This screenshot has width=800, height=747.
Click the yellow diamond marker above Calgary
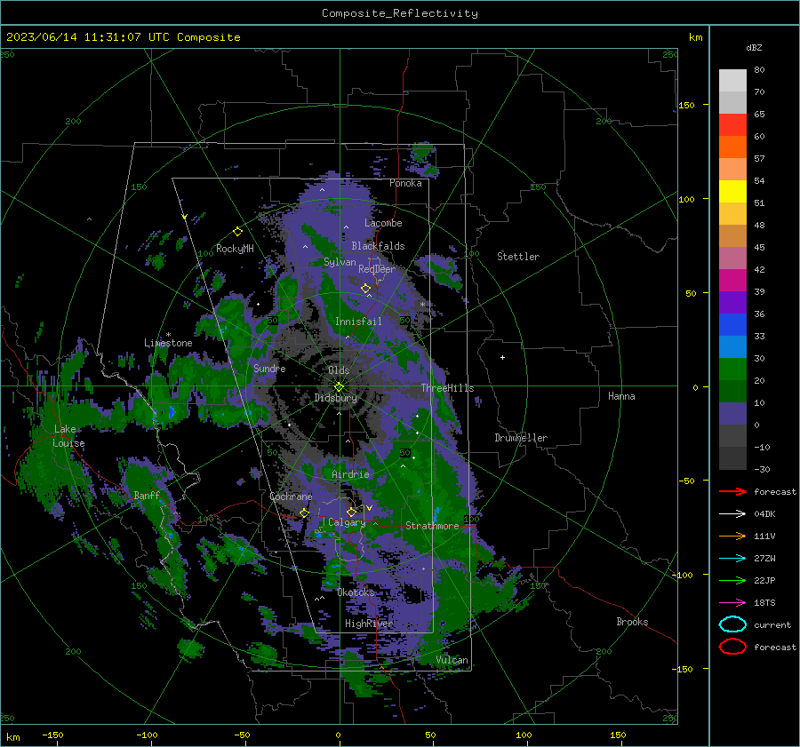[x=351, y=512]
